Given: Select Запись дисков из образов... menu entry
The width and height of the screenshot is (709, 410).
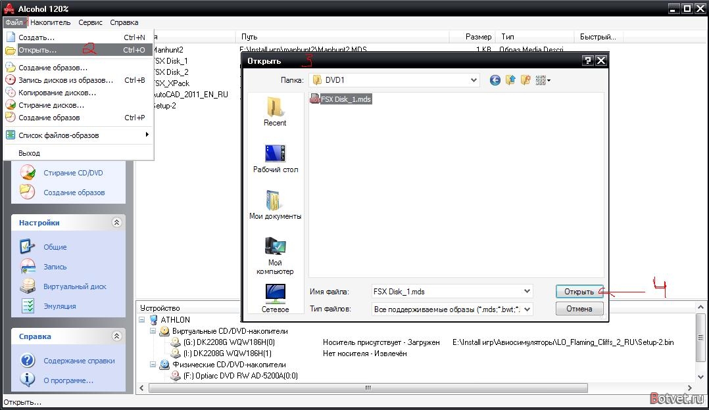Looking at the screenshot, I should pos(78,80).
